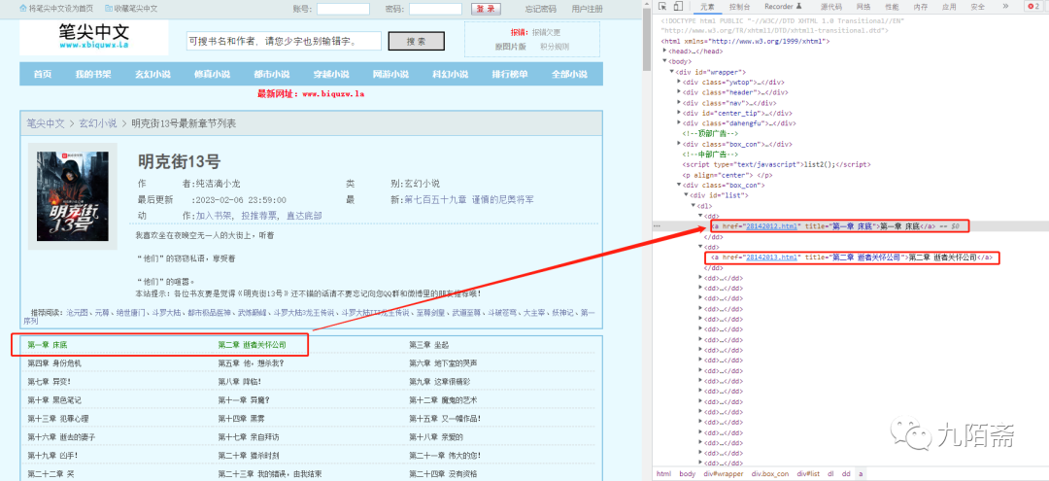The height and width of the screenshot is (481, 1049).
Task: Collapse the <body> node
Action: point(665,61)
